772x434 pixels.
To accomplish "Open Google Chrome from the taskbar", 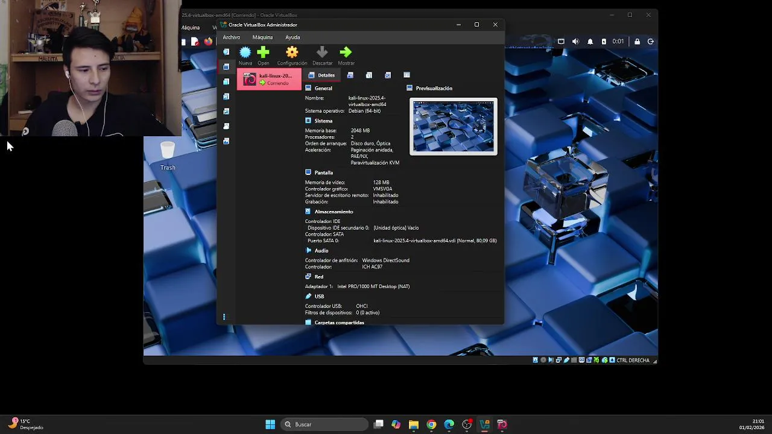I will coord(431,424).
